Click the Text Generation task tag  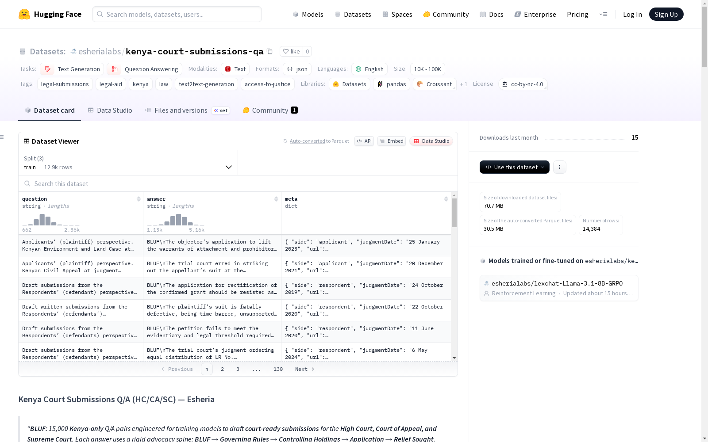(72, 69)
